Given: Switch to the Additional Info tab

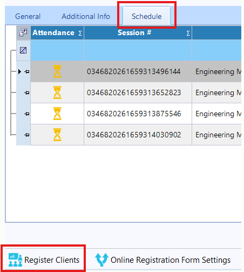Looking at the screenshot, I should click(86, 16).
